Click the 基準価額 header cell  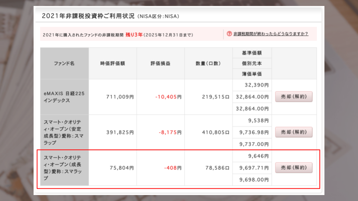click(252, 53)
